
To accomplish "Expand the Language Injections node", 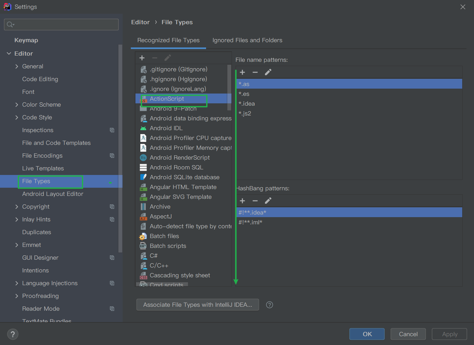I will coord(17,283).
